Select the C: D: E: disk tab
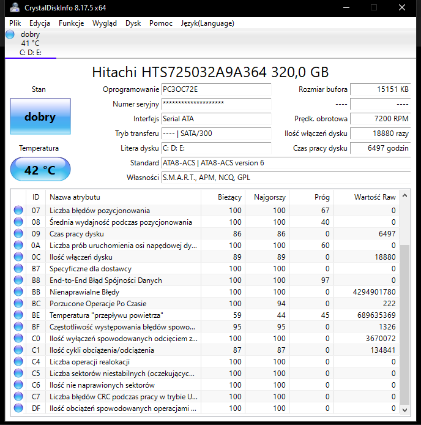Image resolution: width=421 pixels, height=425 pixels. pos(31,43)
